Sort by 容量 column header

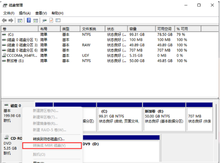(142, 29)
